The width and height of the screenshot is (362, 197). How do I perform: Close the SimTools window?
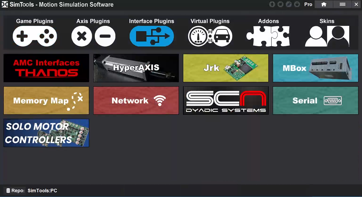(356, 4)
